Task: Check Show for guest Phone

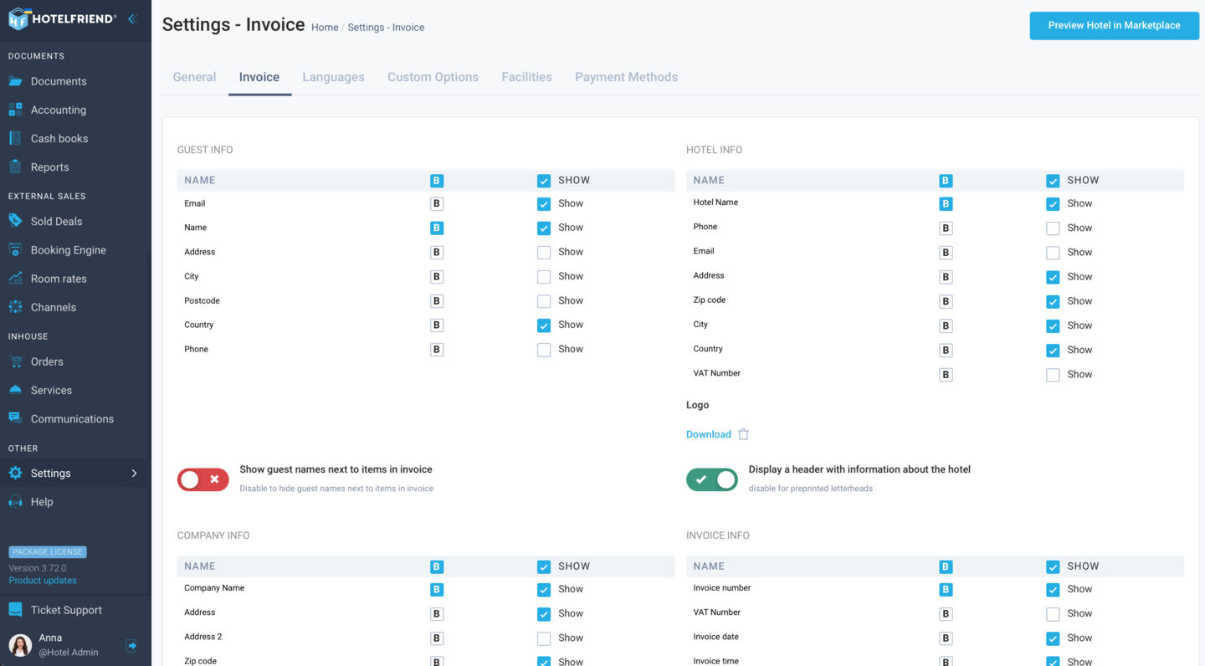Action: click(x=544, y=349)
